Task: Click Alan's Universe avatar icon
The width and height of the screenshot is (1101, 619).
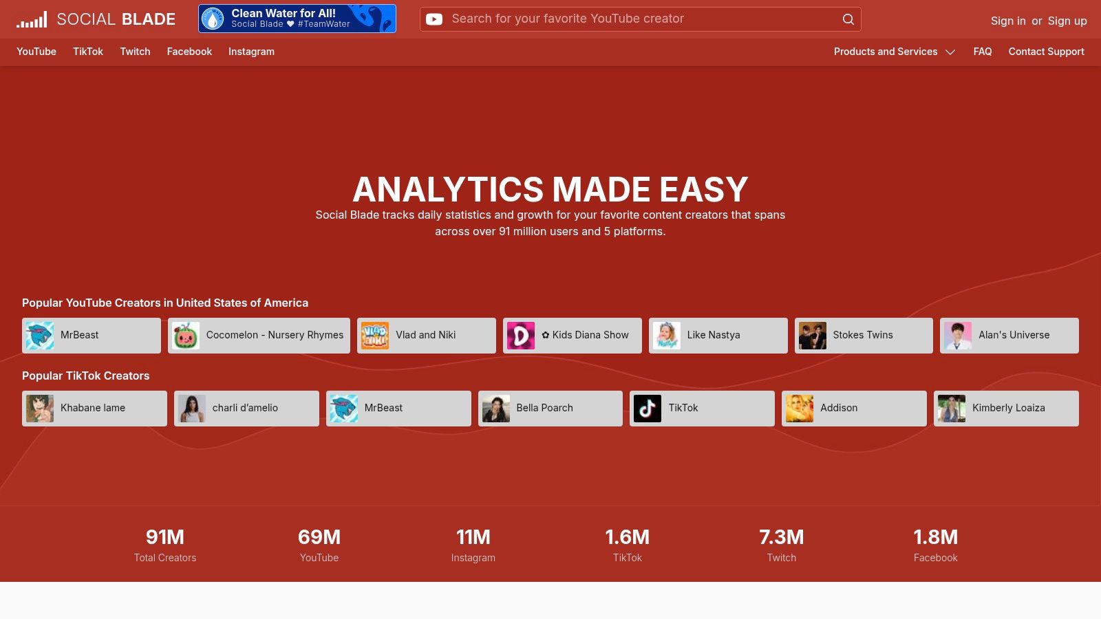Action: 958,336
